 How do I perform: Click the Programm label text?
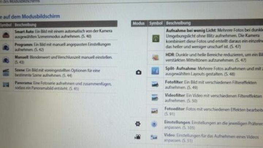[23, 45]
